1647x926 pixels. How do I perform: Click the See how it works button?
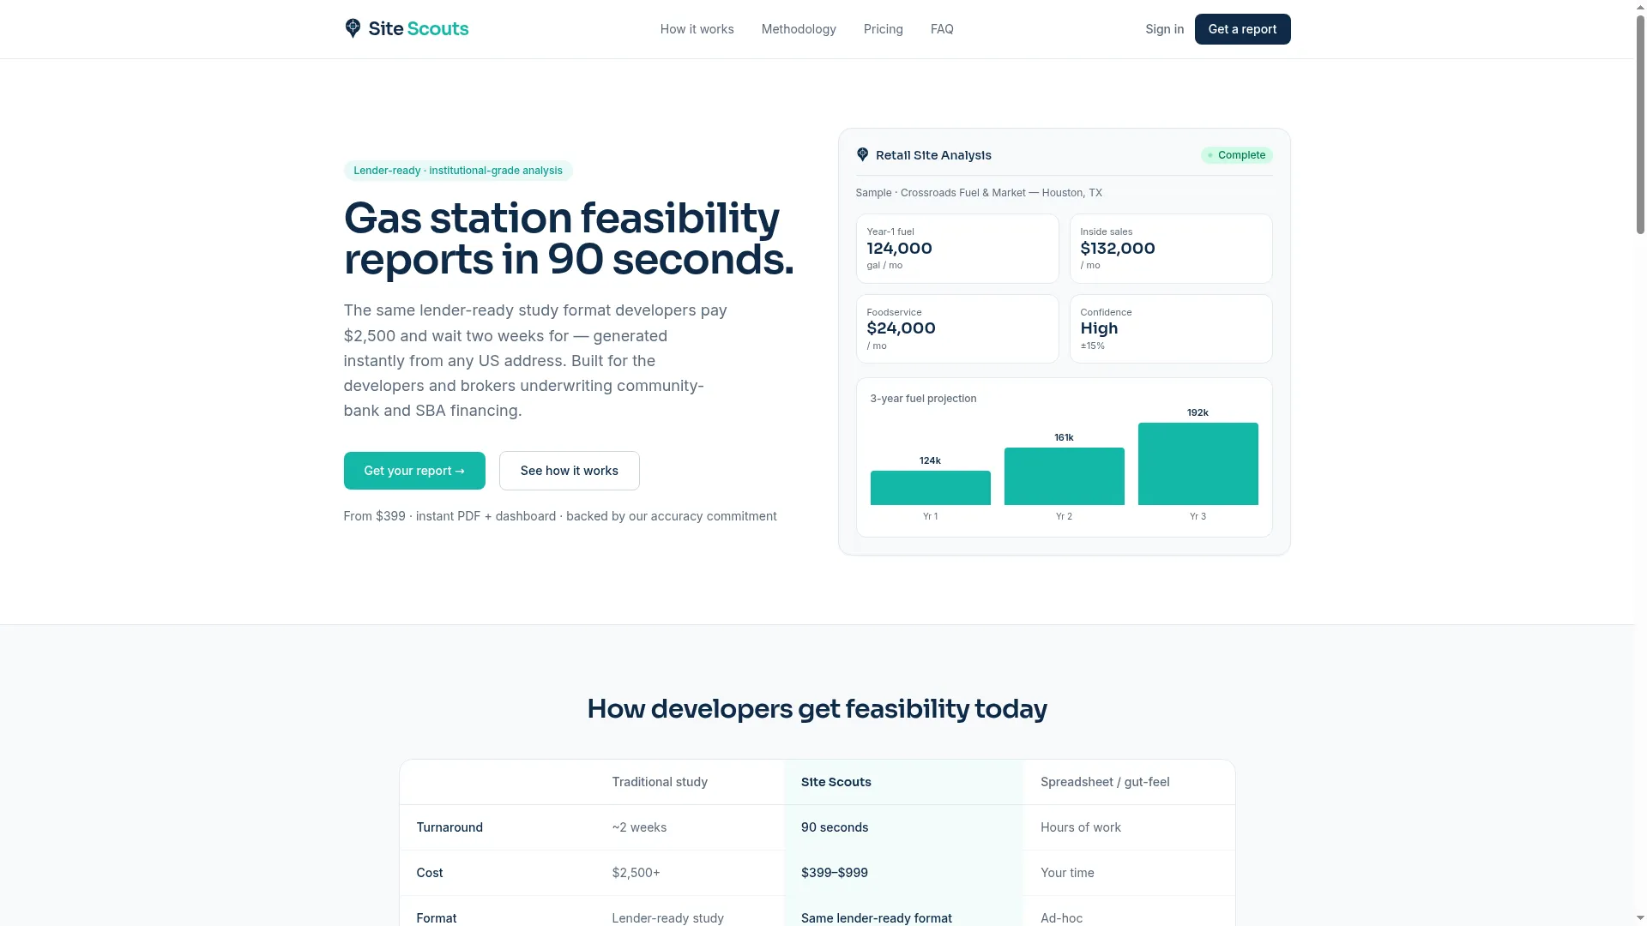click(570, 471)
